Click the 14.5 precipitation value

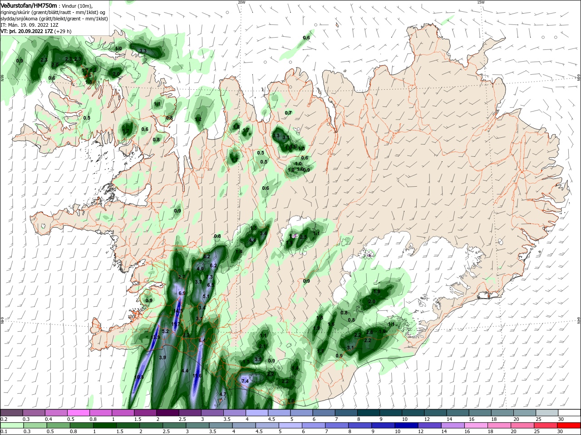click(178, 311)
